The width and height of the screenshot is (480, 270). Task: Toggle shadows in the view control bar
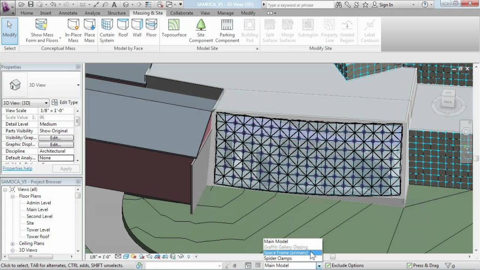(141, 257)
